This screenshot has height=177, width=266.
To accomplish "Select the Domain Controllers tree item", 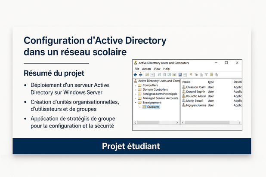I will tap(155, 89).
